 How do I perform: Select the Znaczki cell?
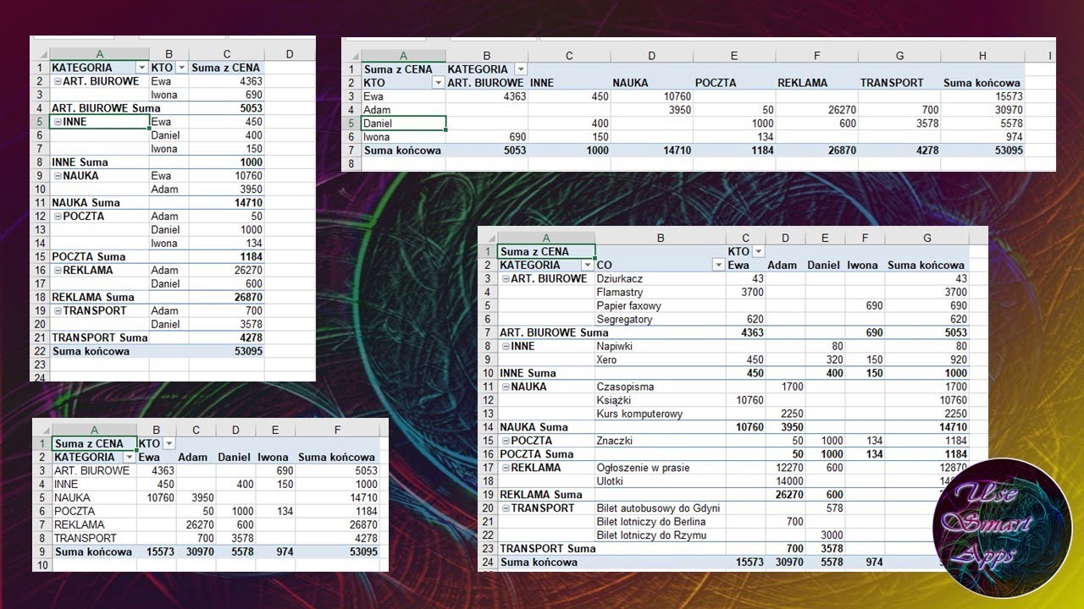[x=661, y=442]
